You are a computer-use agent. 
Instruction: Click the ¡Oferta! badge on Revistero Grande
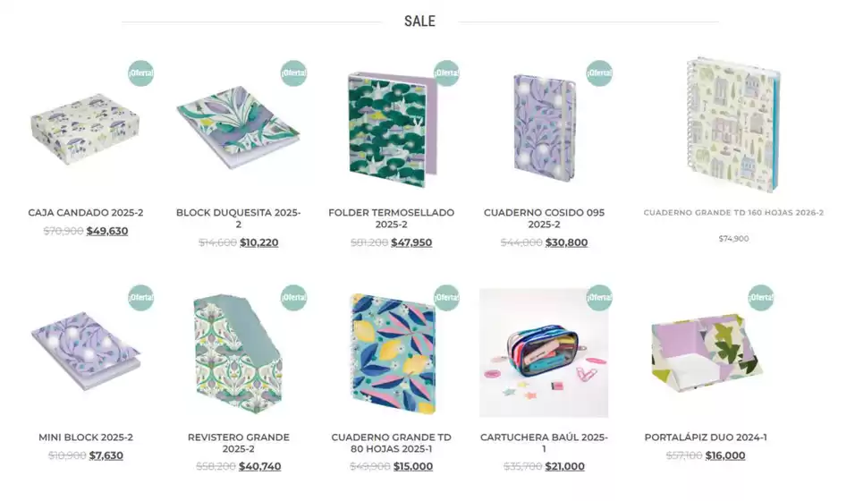click(294, 298)
